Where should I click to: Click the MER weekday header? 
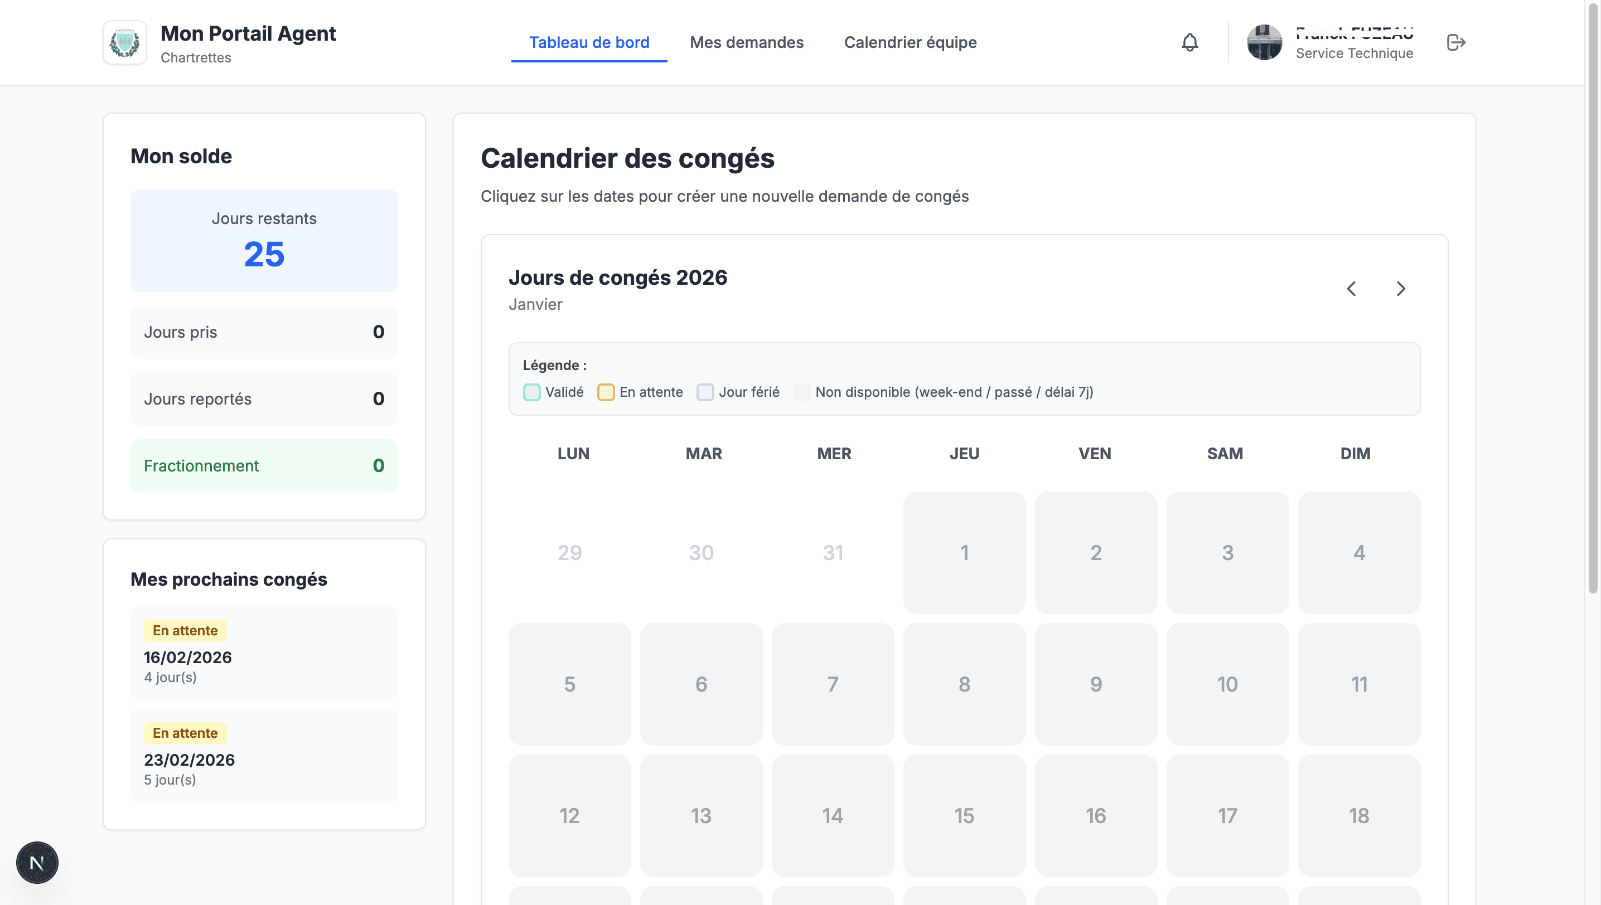(x=834, y=454)
